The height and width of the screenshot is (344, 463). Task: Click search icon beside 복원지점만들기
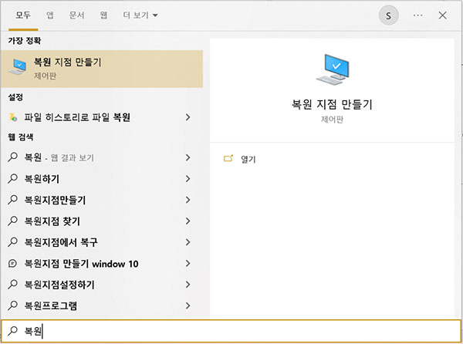(x=12, y=200)
